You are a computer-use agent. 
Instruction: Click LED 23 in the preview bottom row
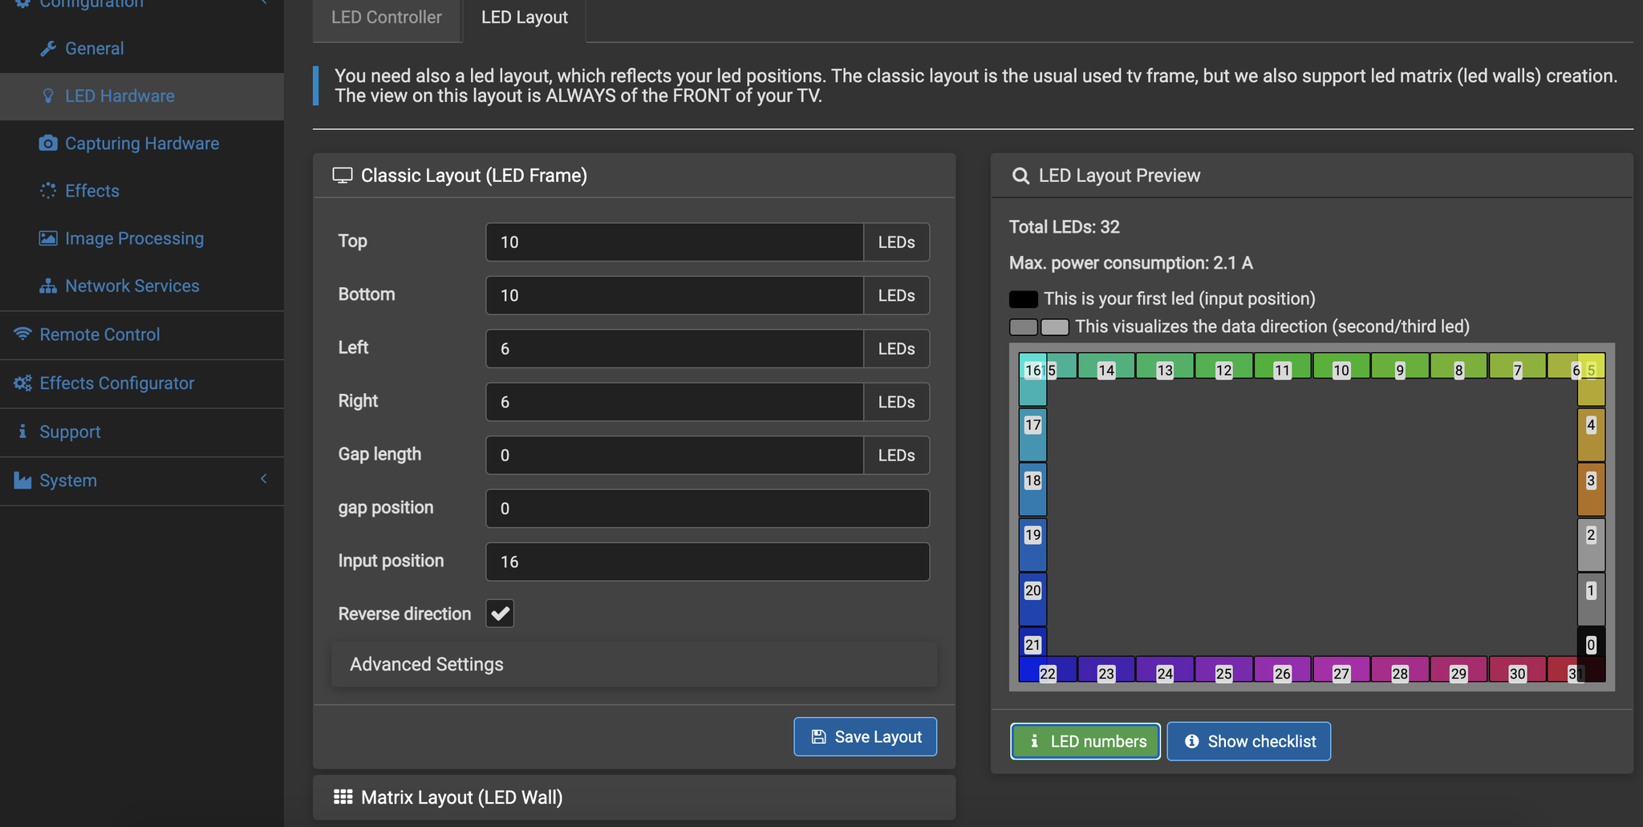(1106, 670)
